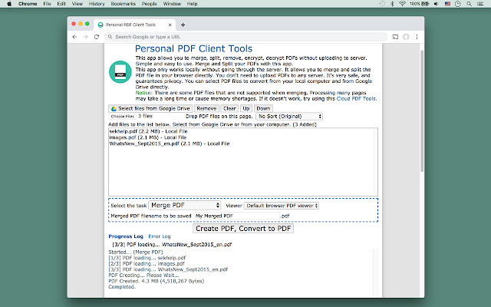Open the Default browser PDF viewer dropdown
This screenshot has width=491, height=307.
(x=282, y=206)
